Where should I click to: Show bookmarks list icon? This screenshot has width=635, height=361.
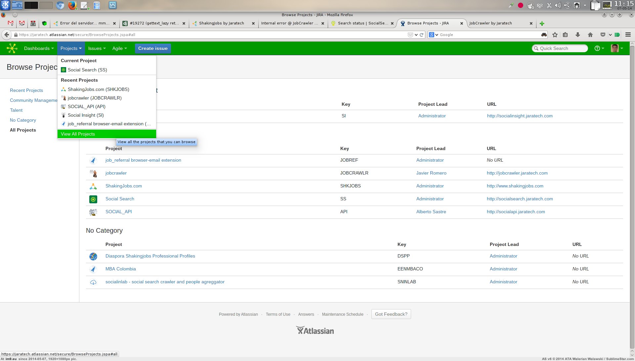[x=565, y=35]
